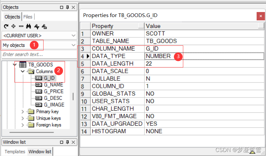Viewport: 266px width, 156px height.
Task: Click the USER_STATS property cell
Action: click(117, 101)
